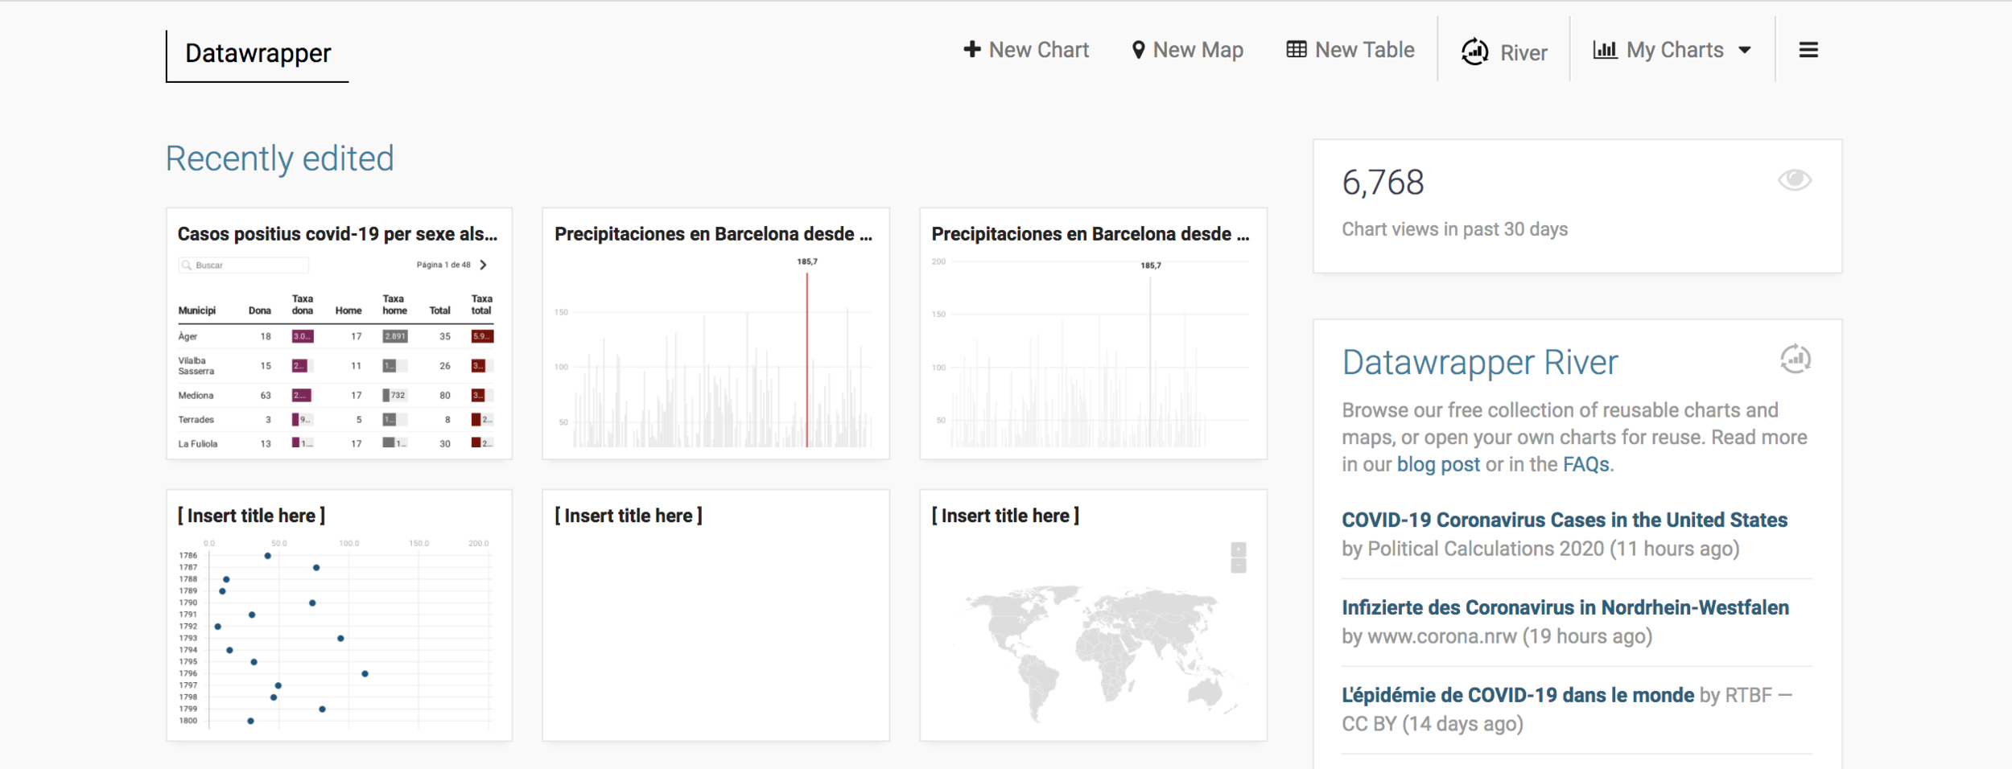This screenshot has width=2012, height=769.
Task: Open the blank untitled chart thumbnail
Action: [x=715, y=615]
